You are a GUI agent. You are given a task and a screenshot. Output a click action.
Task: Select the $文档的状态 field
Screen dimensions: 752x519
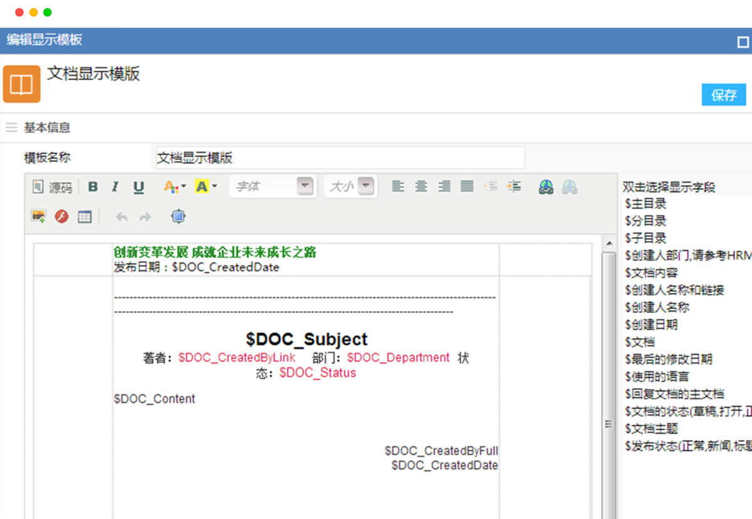(687, 411)
